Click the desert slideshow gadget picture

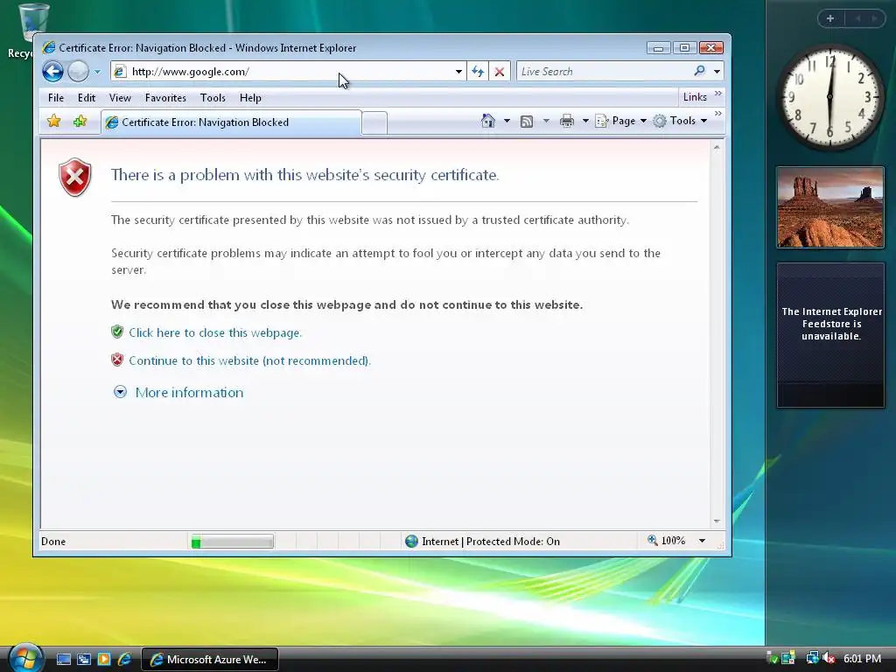pos(830,207)
